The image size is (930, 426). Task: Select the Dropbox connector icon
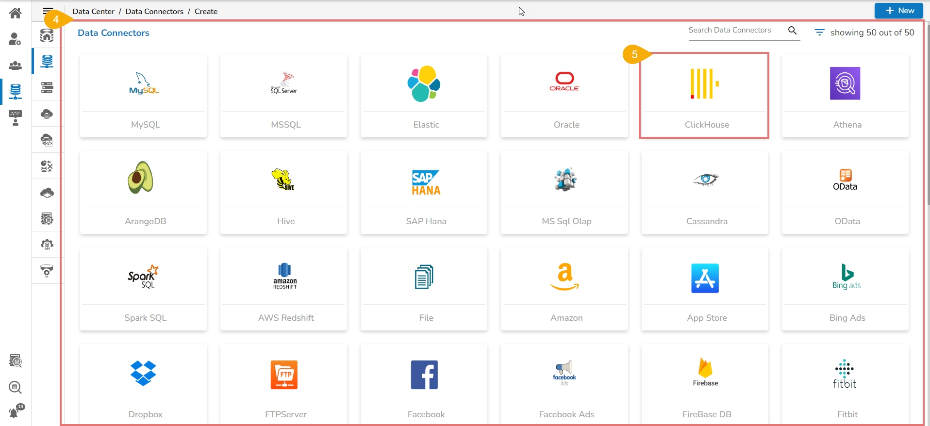point(143,374)
